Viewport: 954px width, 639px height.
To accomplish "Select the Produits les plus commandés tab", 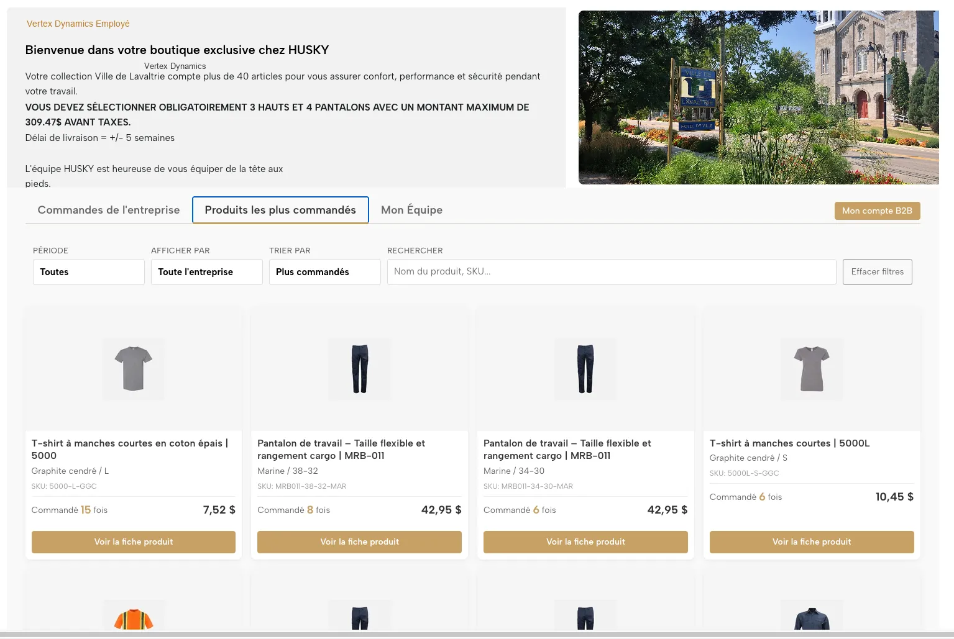I will tap(280, 210).
